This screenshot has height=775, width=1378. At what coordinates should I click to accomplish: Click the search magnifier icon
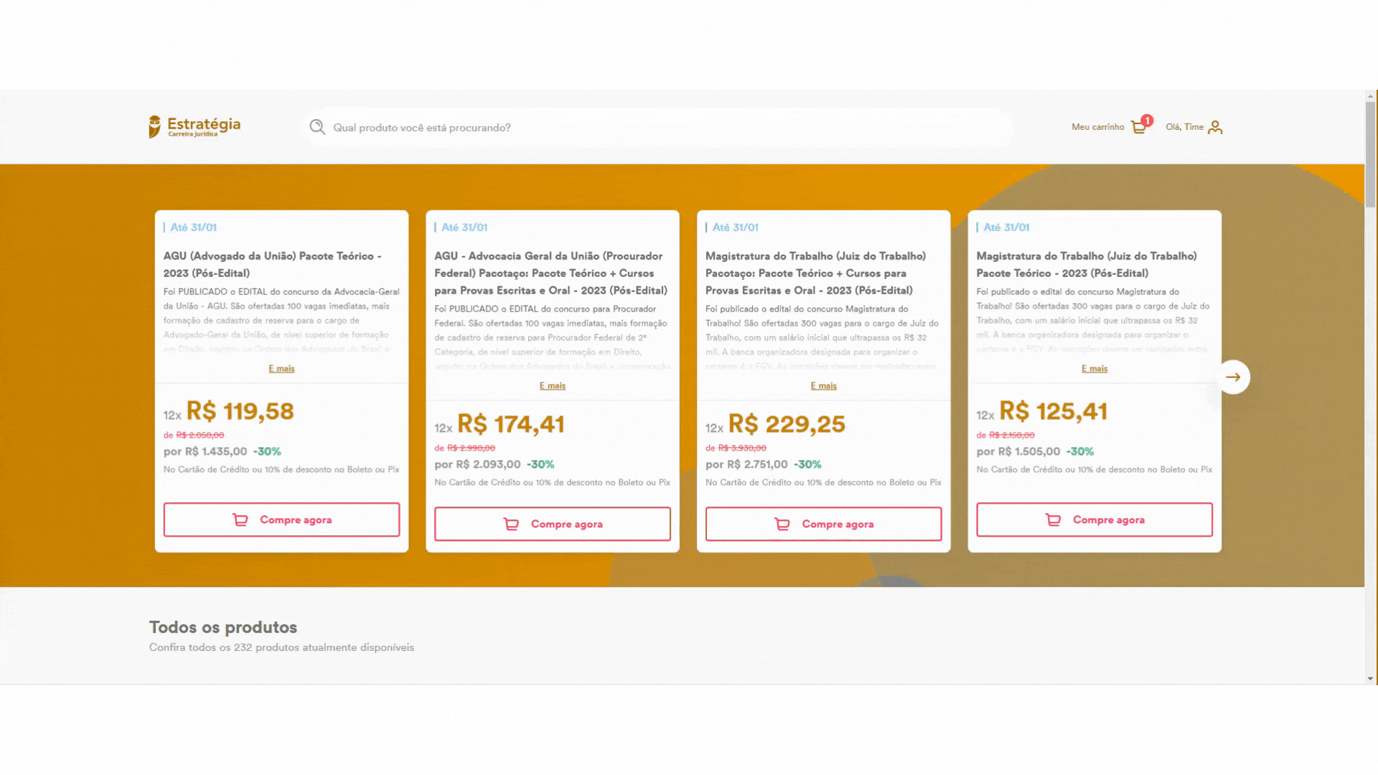coord(317,127)
